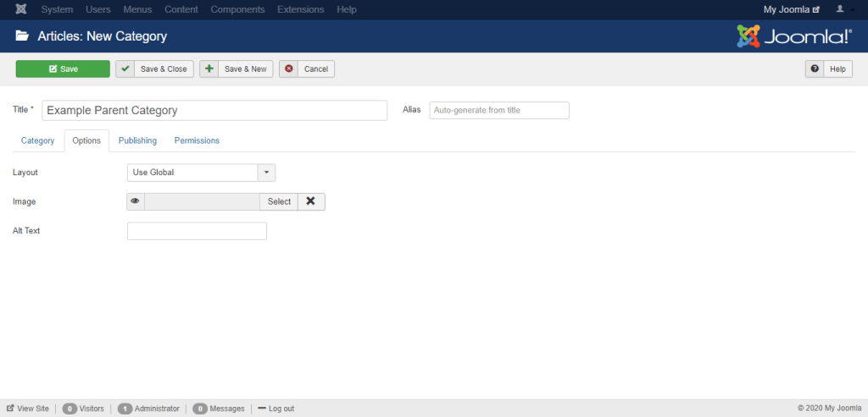Click the Joomla icon in top menu bar

(21, 9)
